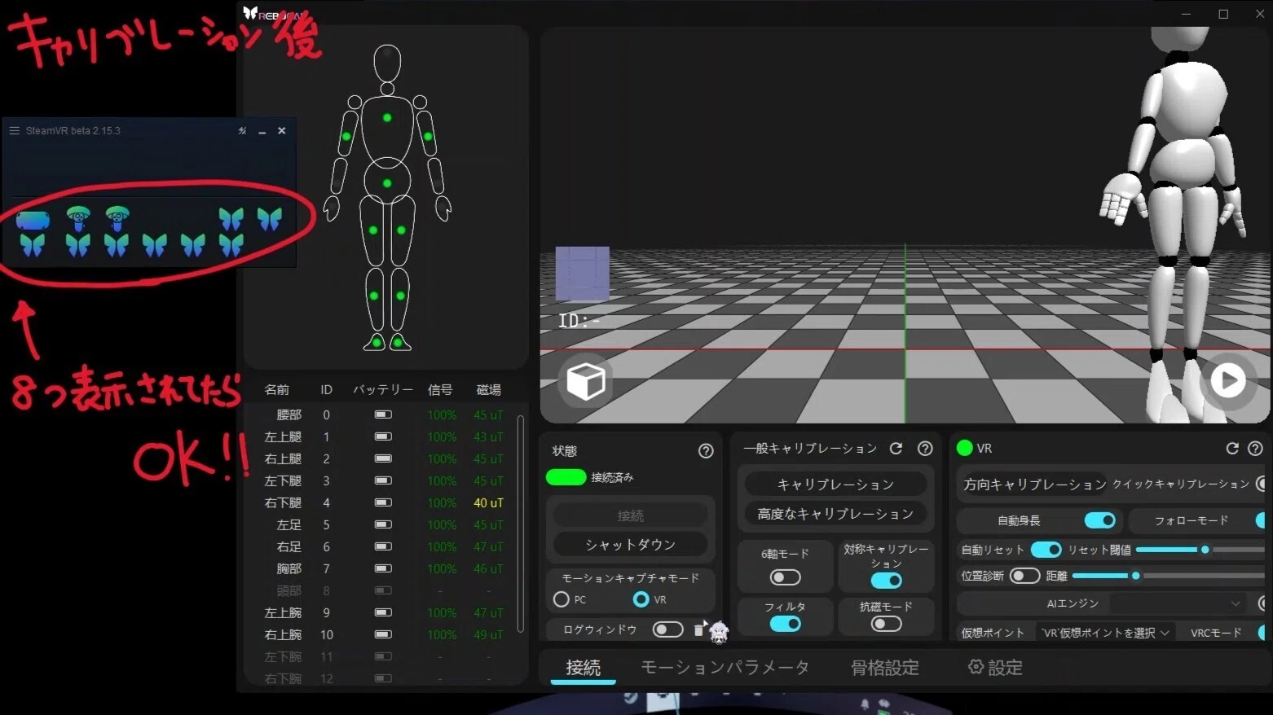1273x715 pixels.
Task: Open the VR仮想ポイントを選択 dropdown
Action: coord(1105,633)
